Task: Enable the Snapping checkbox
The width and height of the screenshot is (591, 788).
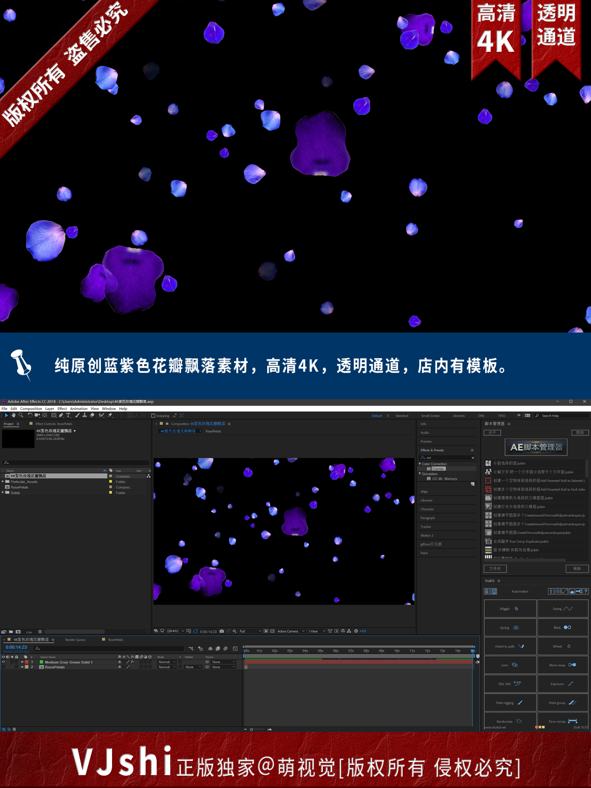Action: 153,416
